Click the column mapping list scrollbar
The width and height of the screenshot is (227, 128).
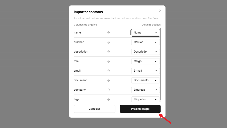pos(161,64)
